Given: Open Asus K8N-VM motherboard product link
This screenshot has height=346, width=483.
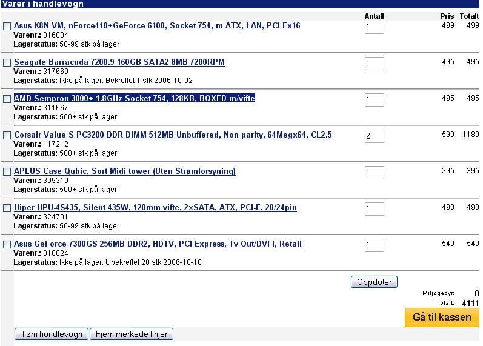Looking at the screenshot, I should click(157, 26).
